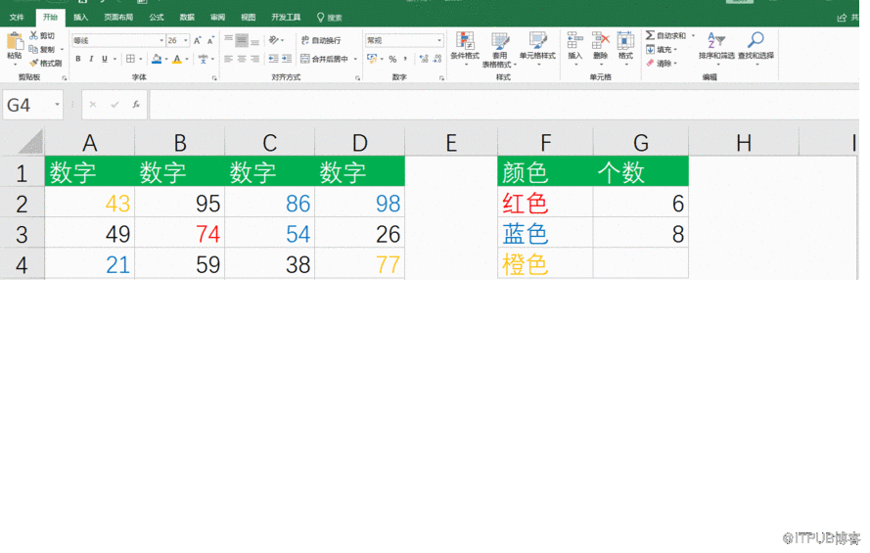Toggle bottom vertical alignment

pos(254,40)
